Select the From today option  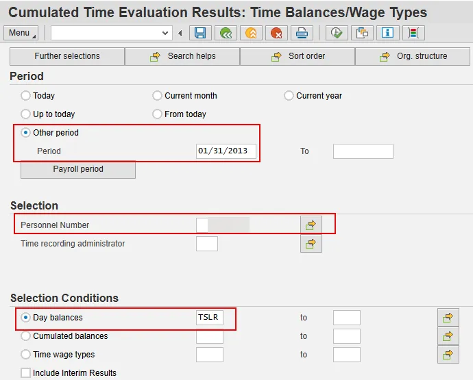(x=157, y=114)
